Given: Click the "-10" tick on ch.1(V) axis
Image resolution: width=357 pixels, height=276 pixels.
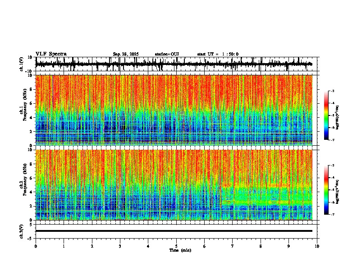Looking at the screenshot, I should pyautogui.click(x=29, y=71).
